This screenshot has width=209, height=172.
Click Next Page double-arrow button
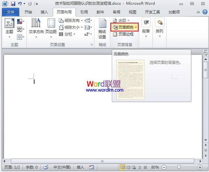[x=206, y=156]
